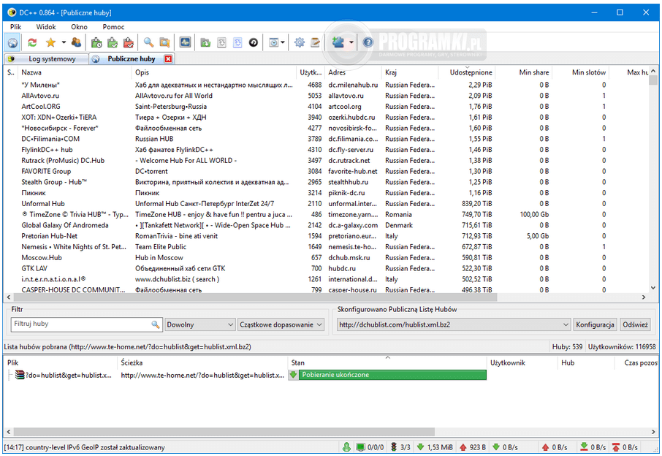Click the download limit icon in status bar
This screenshot has width=662, height=456.
point(585,447)
